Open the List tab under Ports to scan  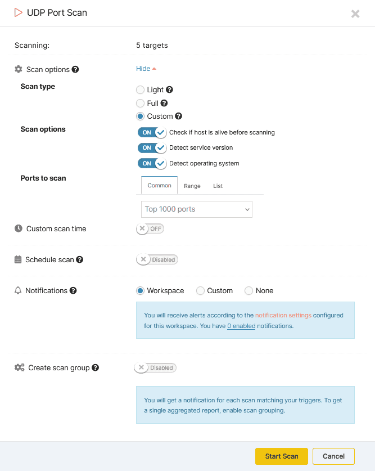pyautogui.click(x=218, y=186)
